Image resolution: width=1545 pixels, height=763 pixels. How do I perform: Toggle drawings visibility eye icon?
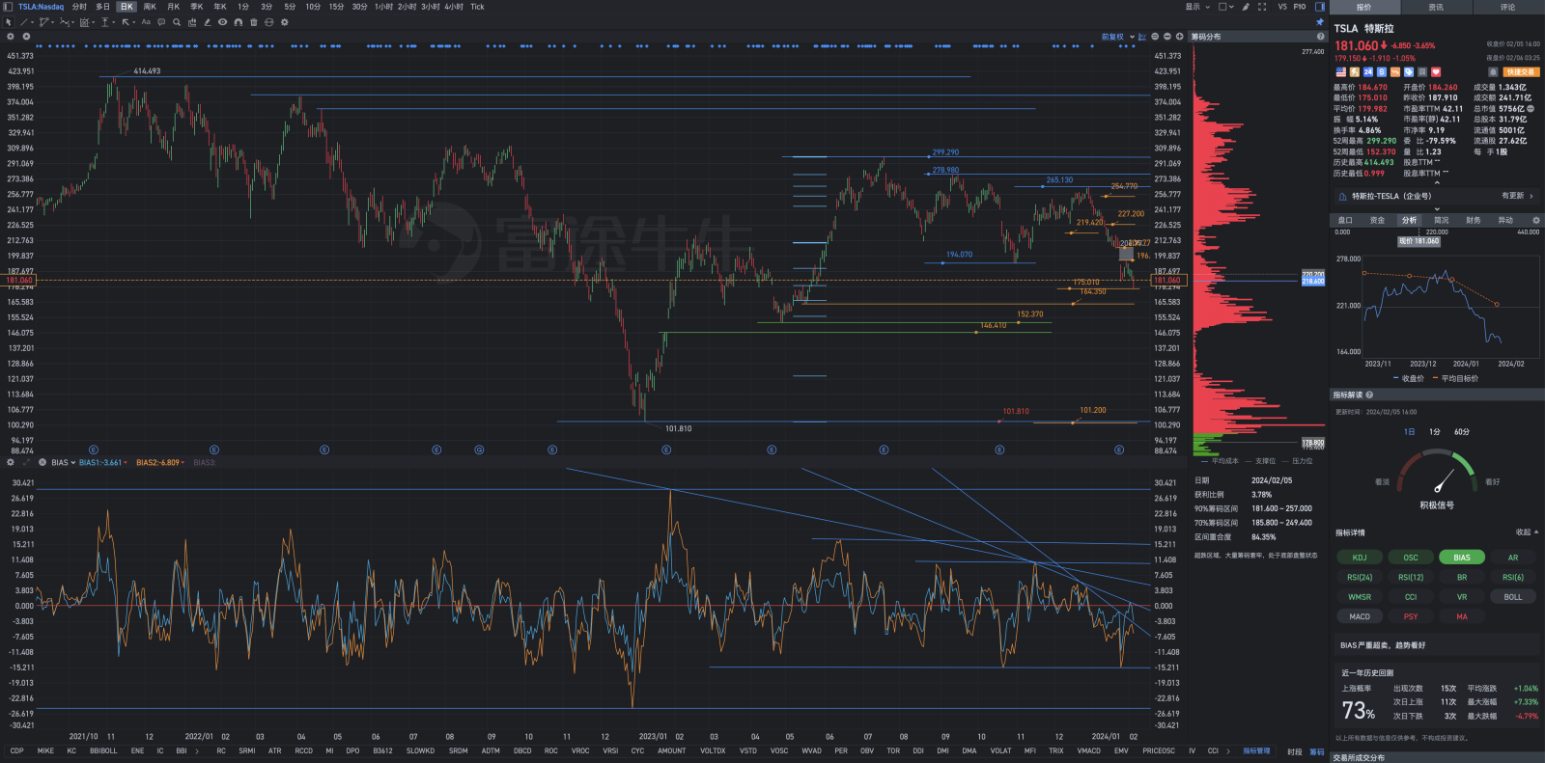(223, 22)
